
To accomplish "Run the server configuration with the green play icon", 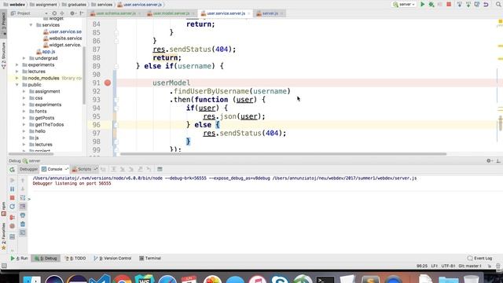I will tap(423, 5).
